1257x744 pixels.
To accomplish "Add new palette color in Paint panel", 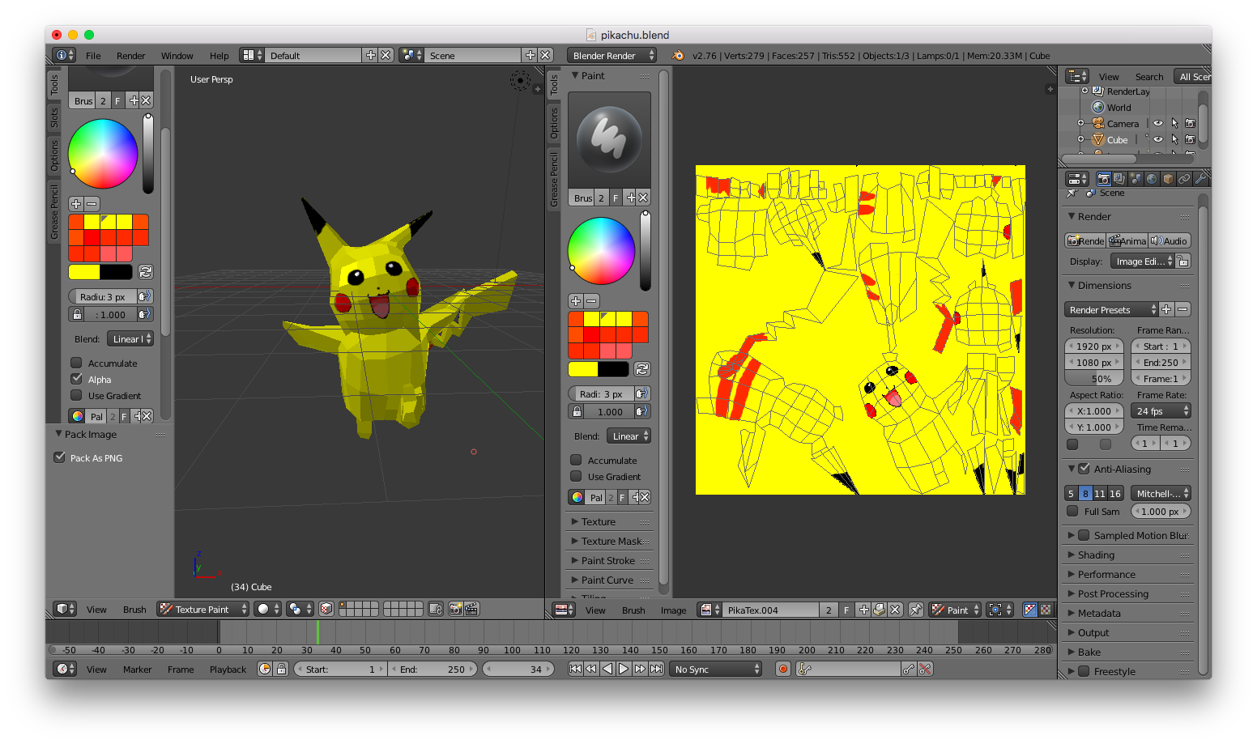I will tap(576, 301).
